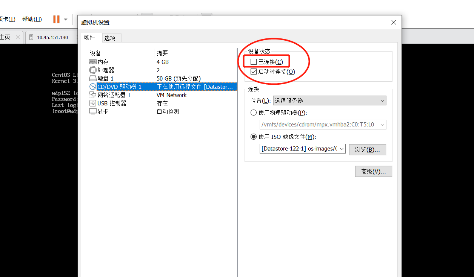
Task: Select the 显卡 device row
Action: pyautogui.click(x=162, y=111)
